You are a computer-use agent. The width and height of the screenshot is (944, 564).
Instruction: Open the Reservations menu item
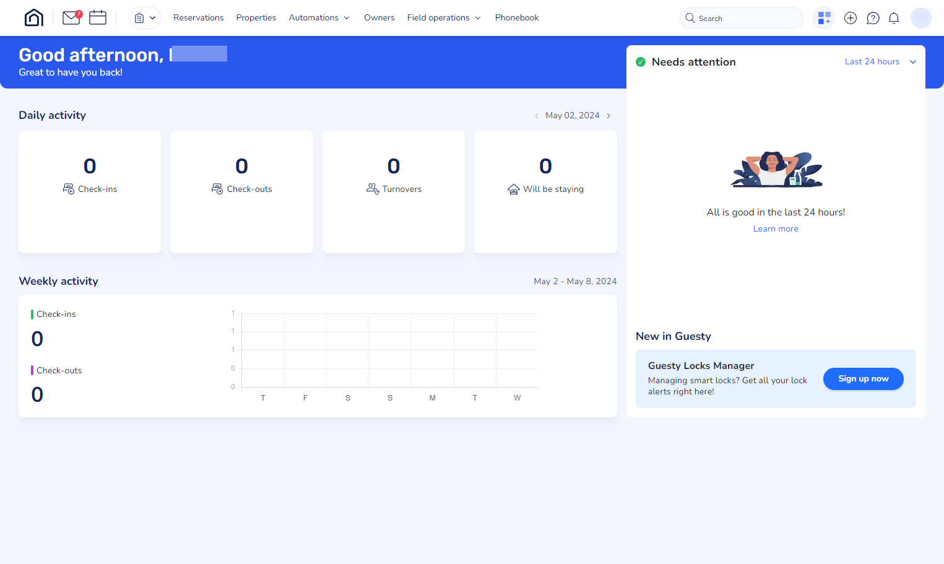[x=198, y=18]
